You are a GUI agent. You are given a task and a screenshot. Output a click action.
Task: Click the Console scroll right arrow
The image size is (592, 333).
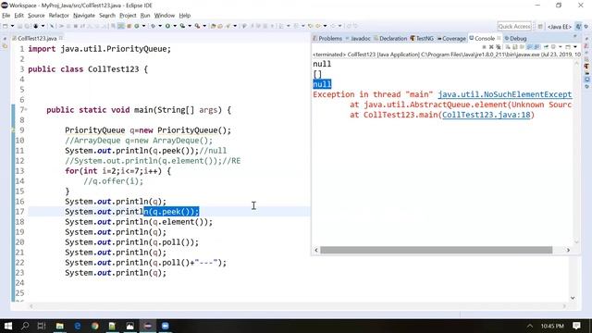pyautogui.click(x=568, y=250)
